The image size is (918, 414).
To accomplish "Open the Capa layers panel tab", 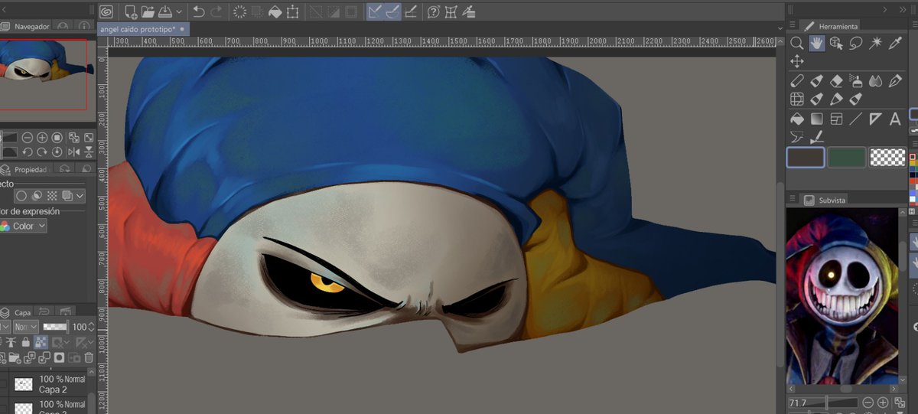I will 17,313.
